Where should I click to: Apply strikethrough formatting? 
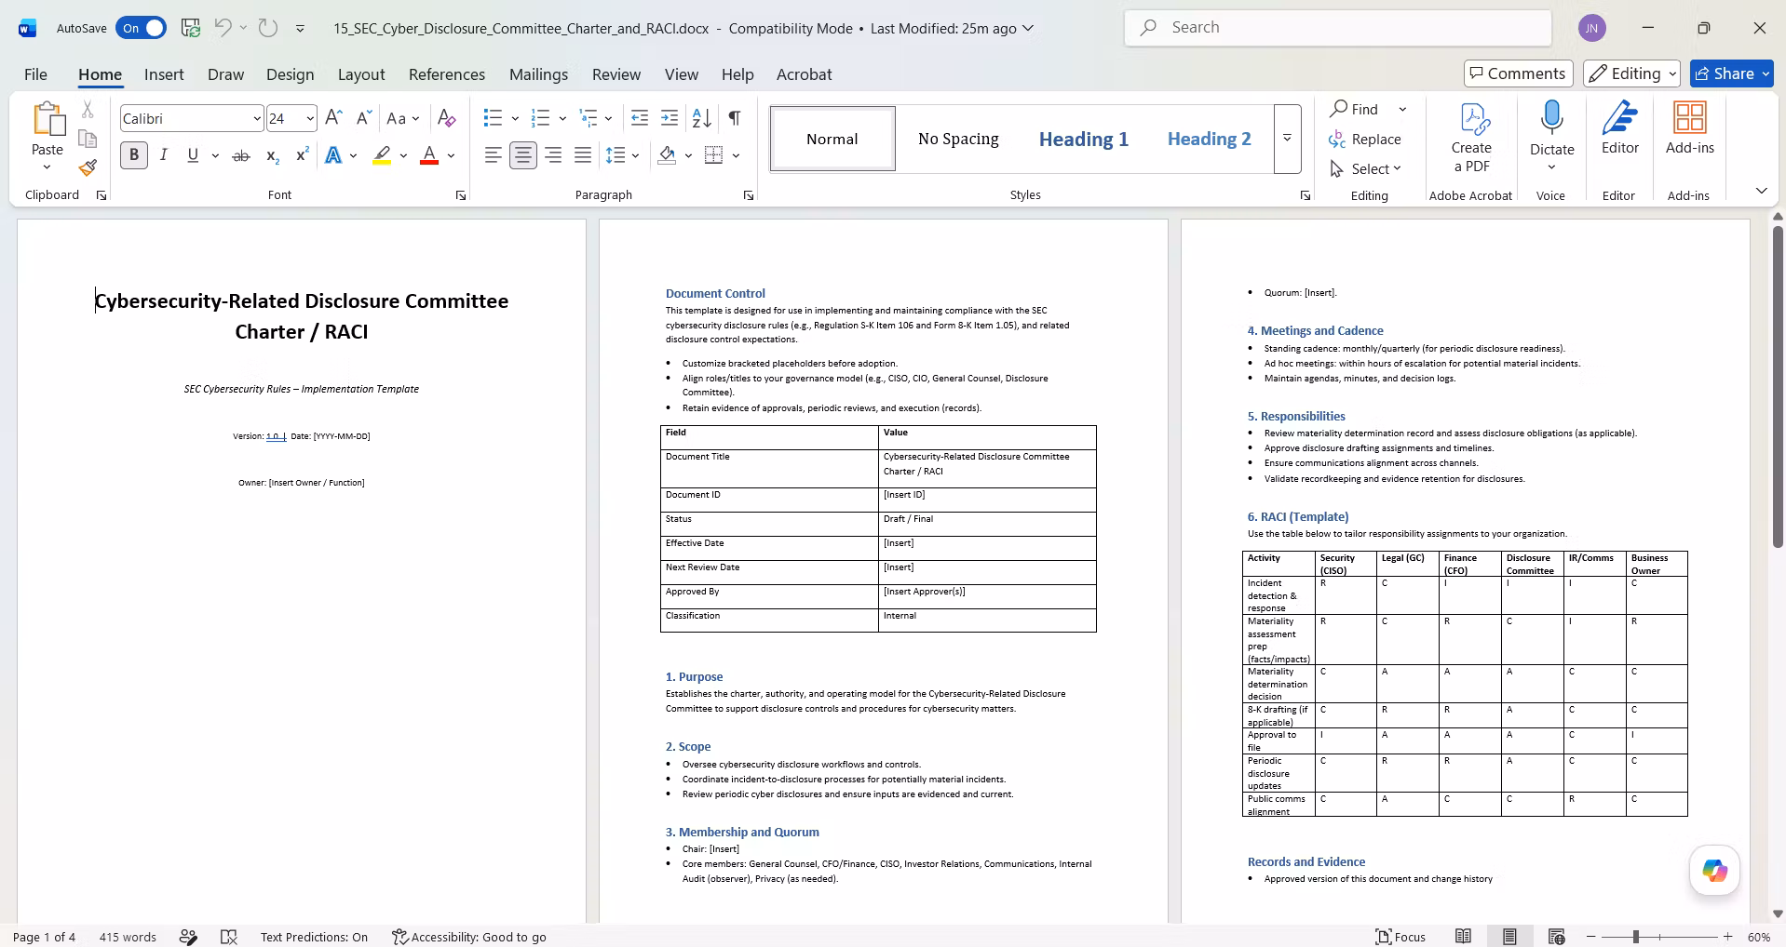coord(241,155)
